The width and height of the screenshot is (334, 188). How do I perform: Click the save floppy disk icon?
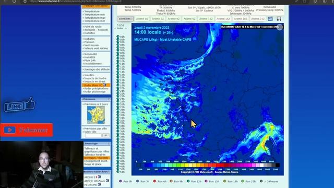[279, 19]
